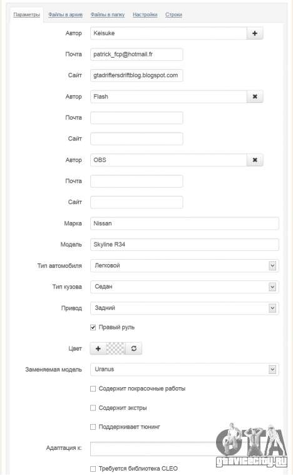Click the Модель field containing Skyline R34
This screenshot has height=475, width=293.
tap(185, 245)
